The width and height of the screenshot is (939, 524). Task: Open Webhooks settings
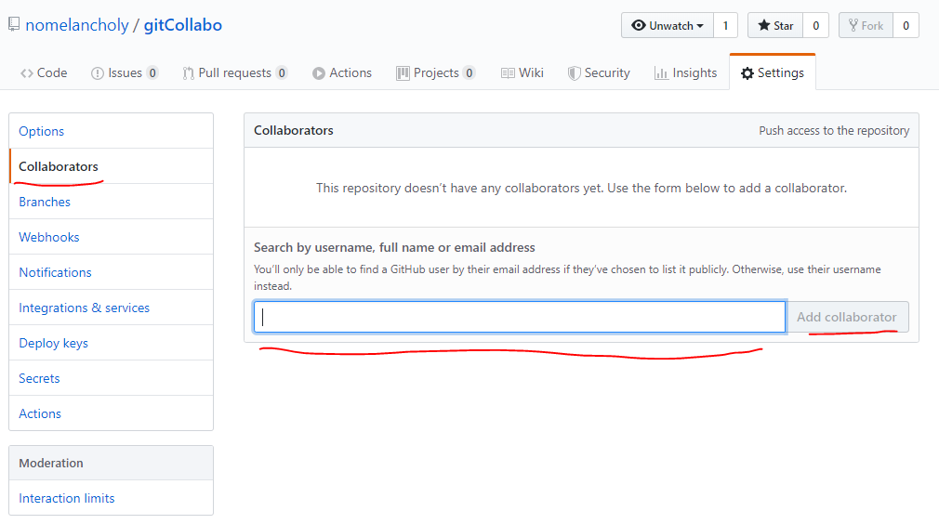112,237
